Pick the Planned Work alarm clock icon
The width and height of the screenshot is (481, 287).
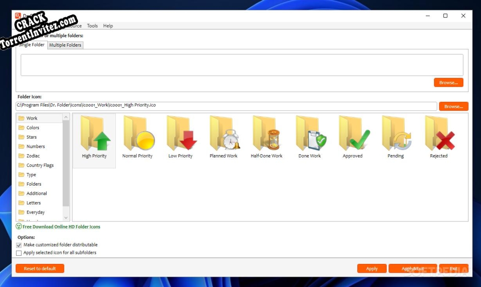[x=224, y=136]
